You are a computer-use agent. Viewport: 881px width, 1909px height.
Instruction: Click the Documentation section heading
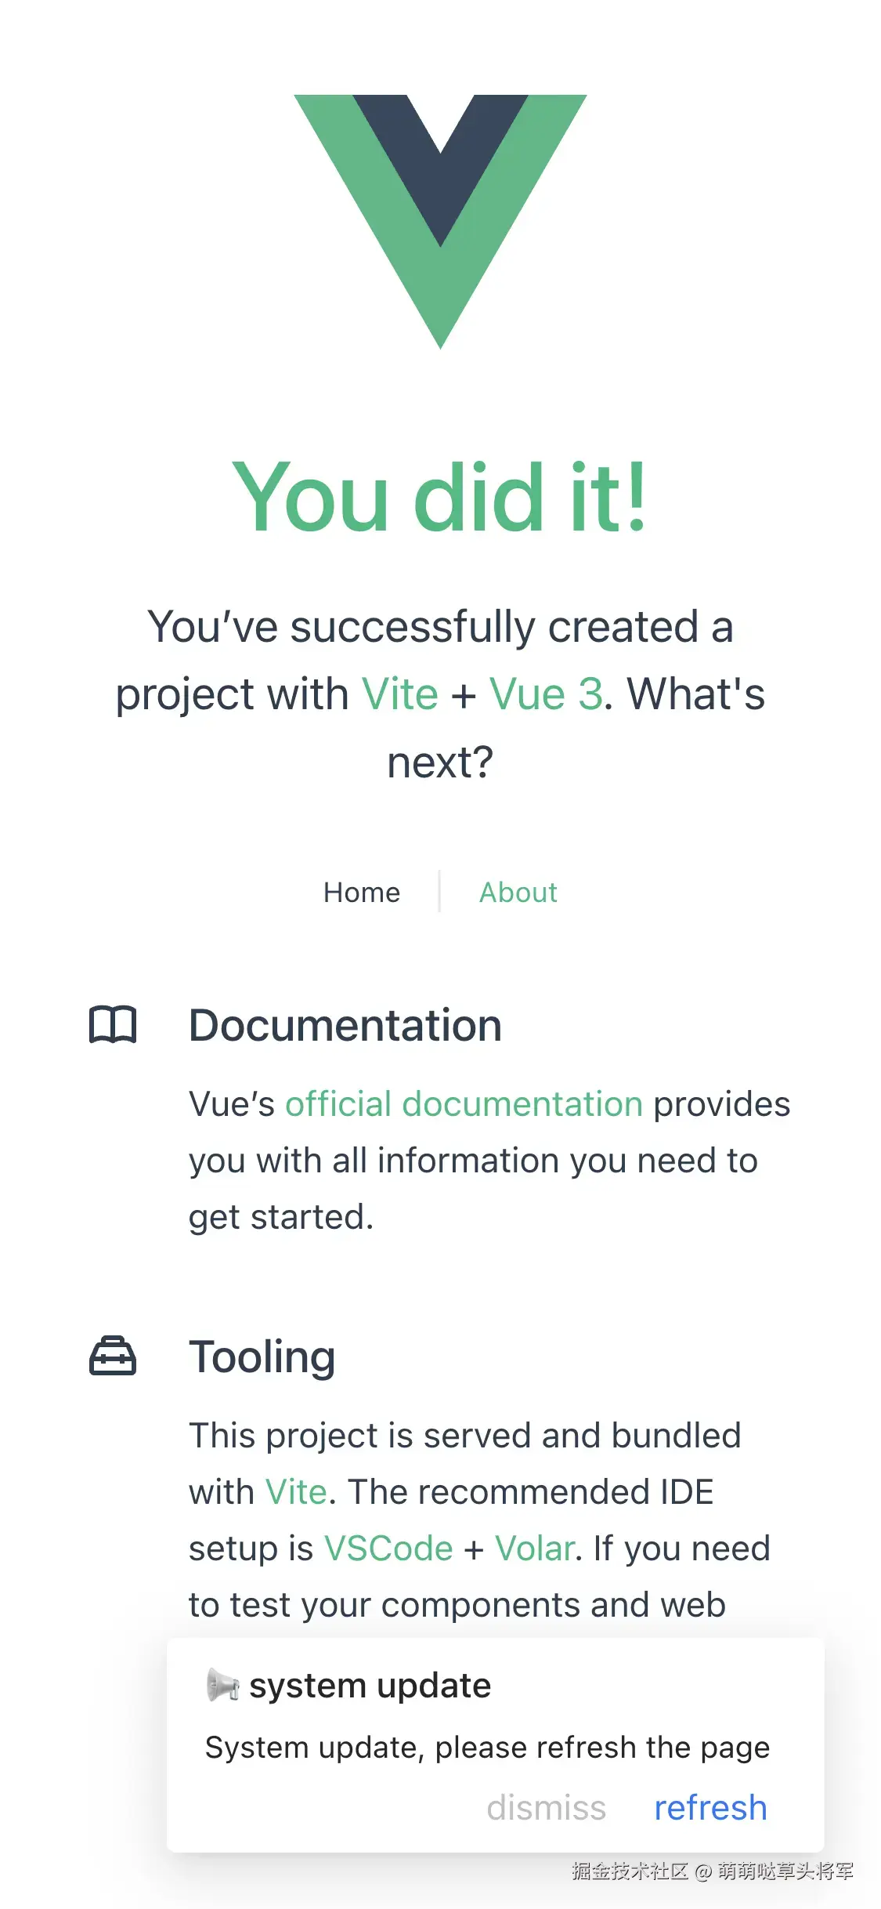(345, 1025)
